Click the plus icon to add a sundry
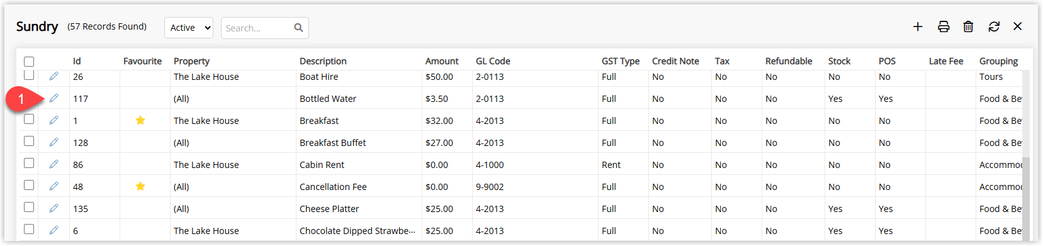This screenshot has height=246, width=1043. pyautogui.click(x=918, y=26)
